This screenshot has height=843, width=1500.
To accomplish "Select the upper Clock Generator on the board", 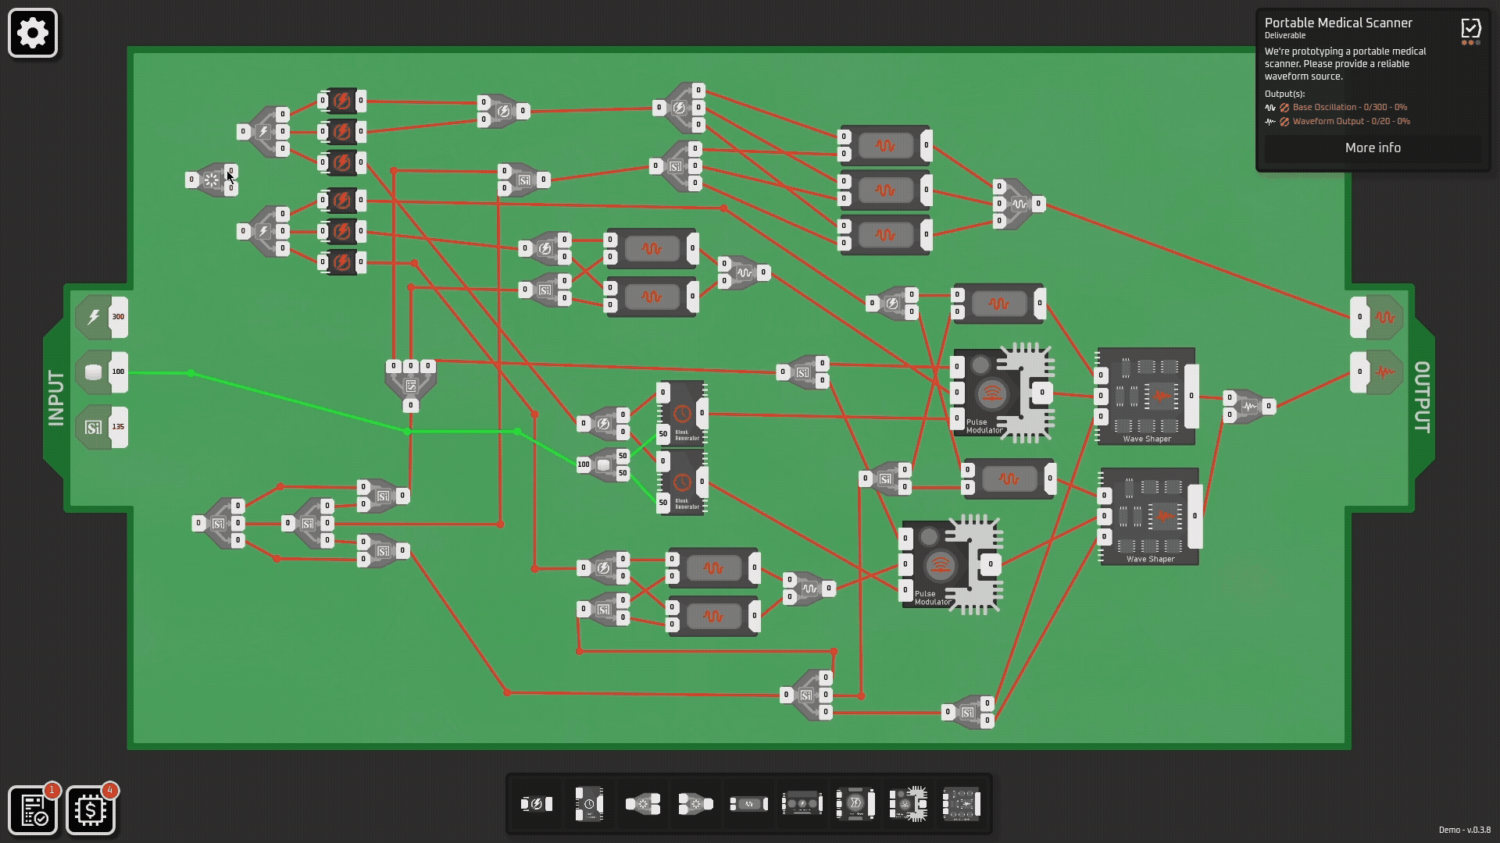I will (x=682, y=413).
